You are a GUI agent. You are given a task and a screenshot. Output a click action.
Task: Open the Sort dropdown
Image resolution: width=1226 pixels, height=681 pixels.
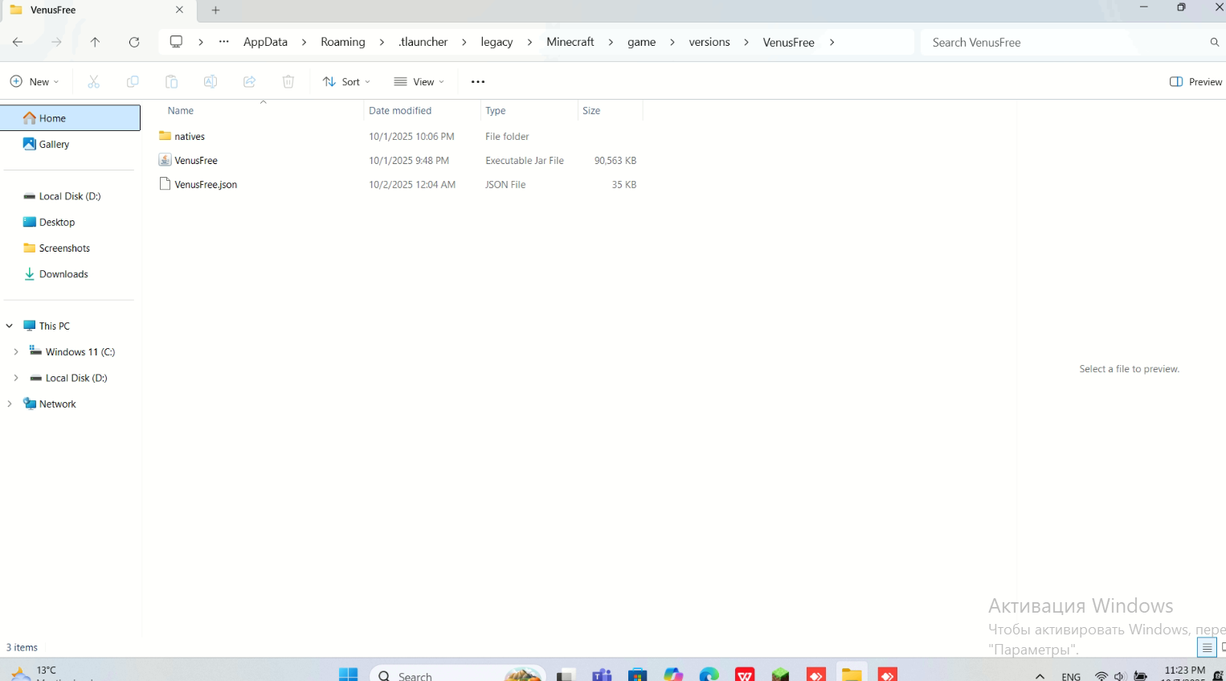click(346, 81)
